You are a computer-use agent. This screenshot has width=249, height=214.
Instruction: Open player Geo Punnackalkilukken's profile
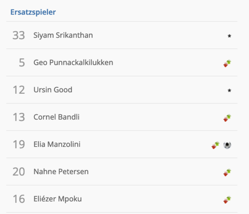click(73, 62)
